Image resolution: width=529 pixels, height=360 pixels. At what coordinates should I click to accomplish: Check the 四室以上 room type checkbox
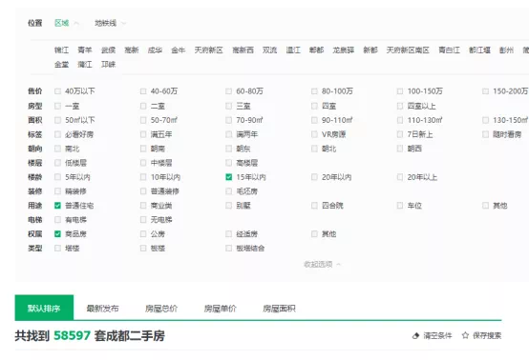[x=400, y=106]
